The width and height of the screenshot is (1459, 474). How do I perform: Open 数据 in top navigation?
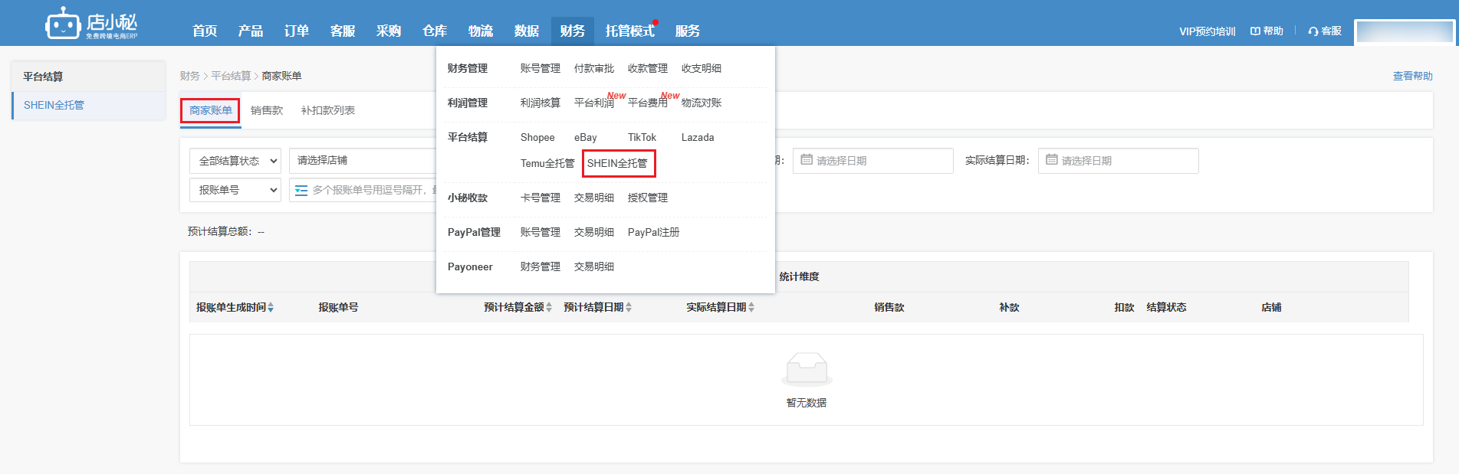pyautogui.click(x=527, y=31)
